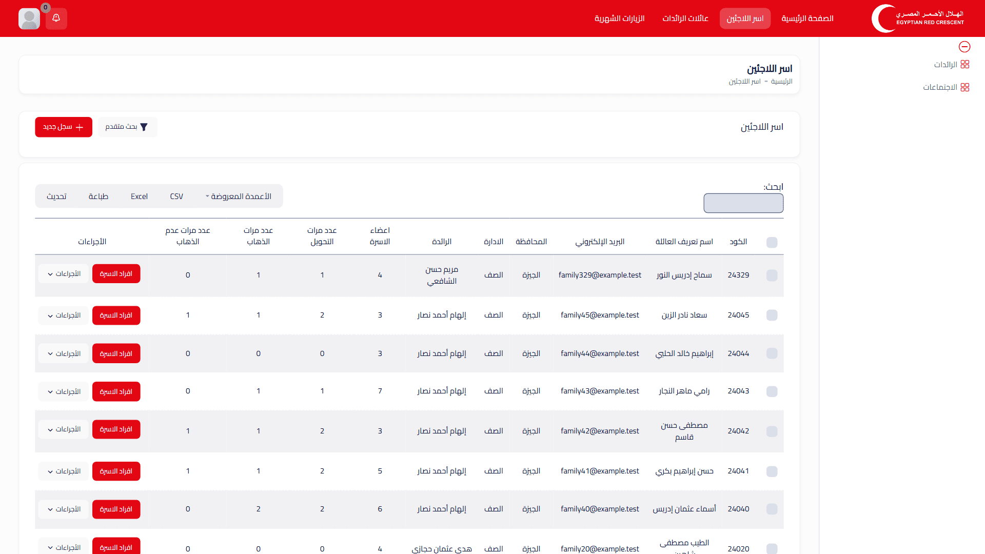Click افراد الاسرة button for family41 row
The image size is (985, 554).
pos(116,471)
